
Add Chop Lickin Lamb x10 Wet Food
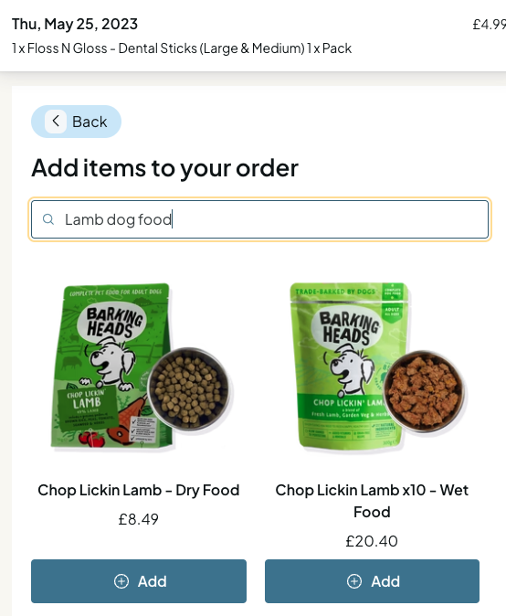tap(372, 581)
